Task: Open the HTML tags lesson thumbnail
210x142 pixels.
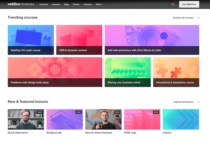Action: pos(142,120)
